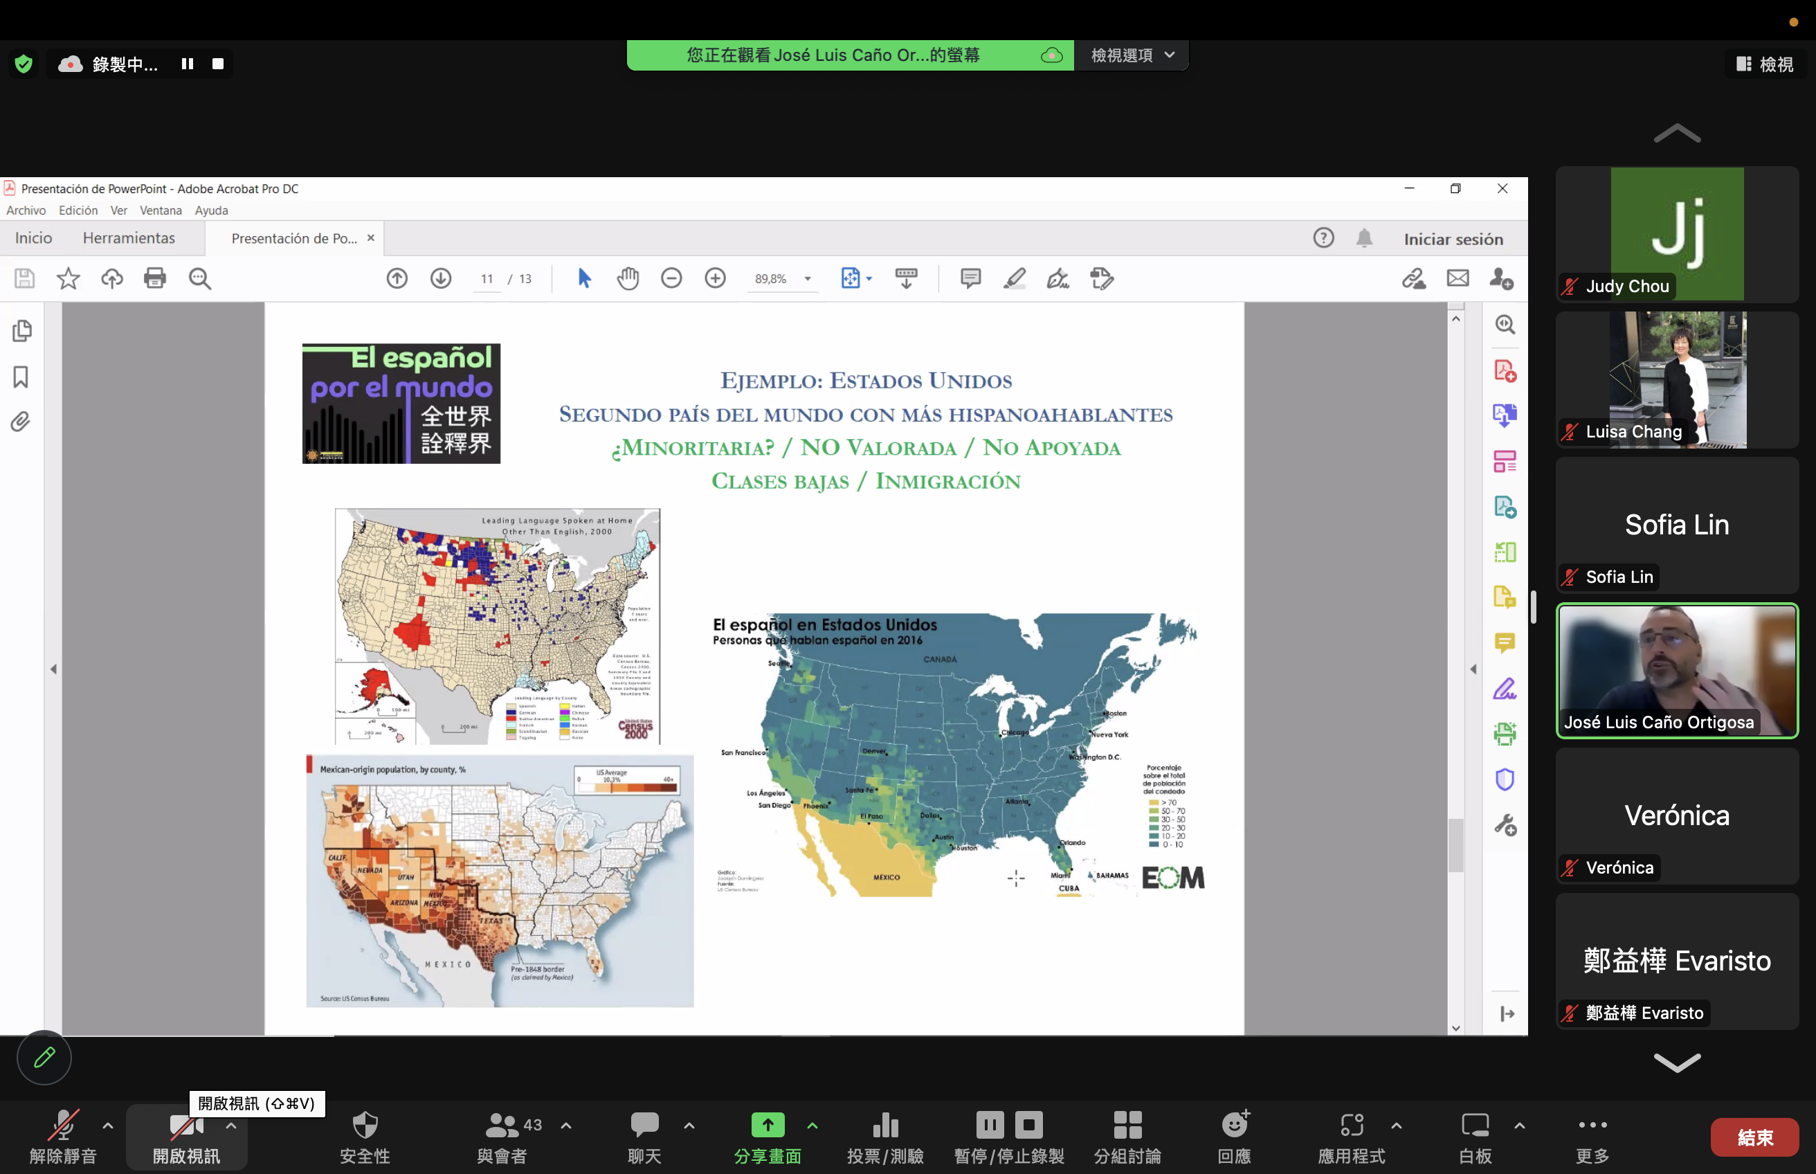Select José Luis Caño Ortigosa video thumbnail
The width and height of the screenshot is (1816, 1174).
point(1676,671)
